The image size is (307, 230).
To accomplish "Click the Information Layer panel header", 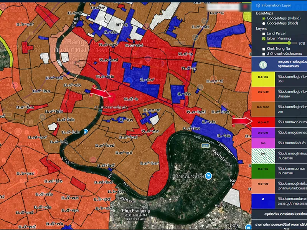I will [279, 5].
